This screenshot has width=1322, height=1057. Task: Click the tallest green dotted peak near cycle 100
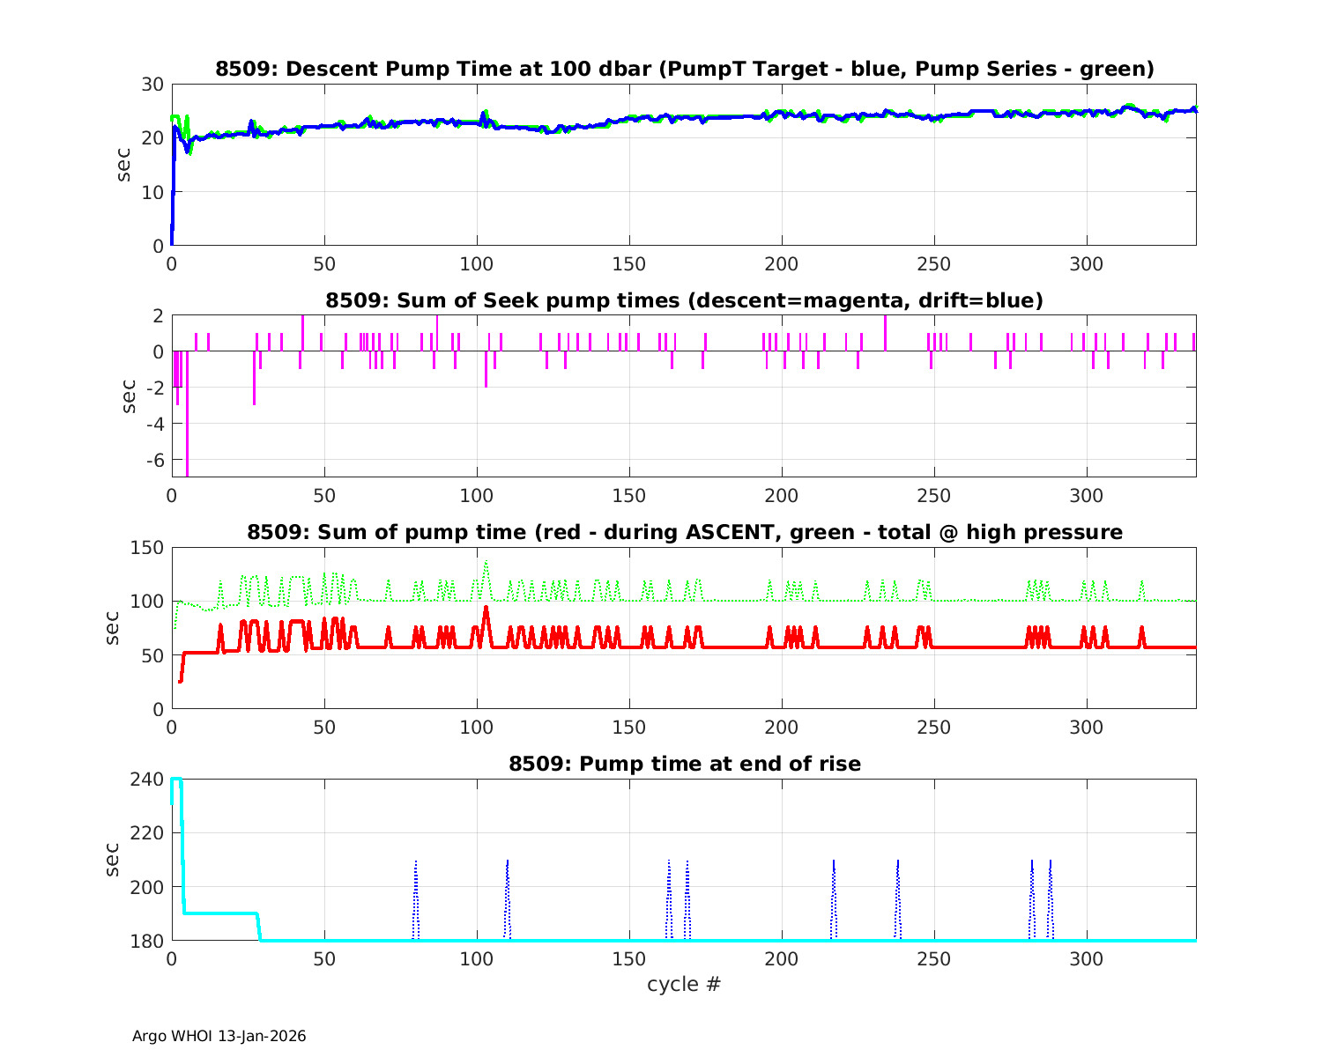[486, 563]
